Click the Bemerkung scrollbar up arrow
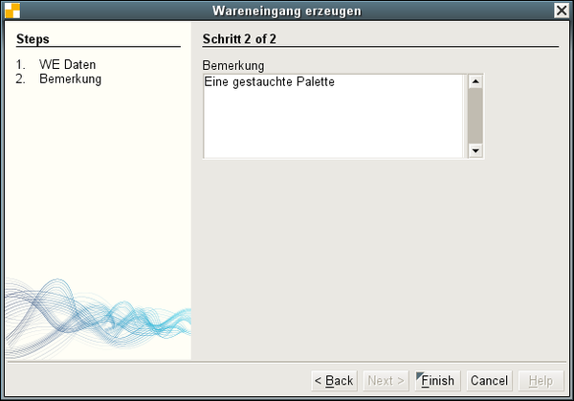Viewport: 574px width, 401px height. [475, 81]
